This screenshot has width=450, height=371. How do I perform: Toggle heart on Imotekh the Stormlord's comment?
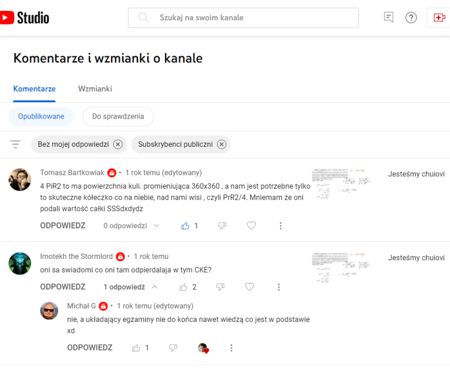tap(250, 287)
